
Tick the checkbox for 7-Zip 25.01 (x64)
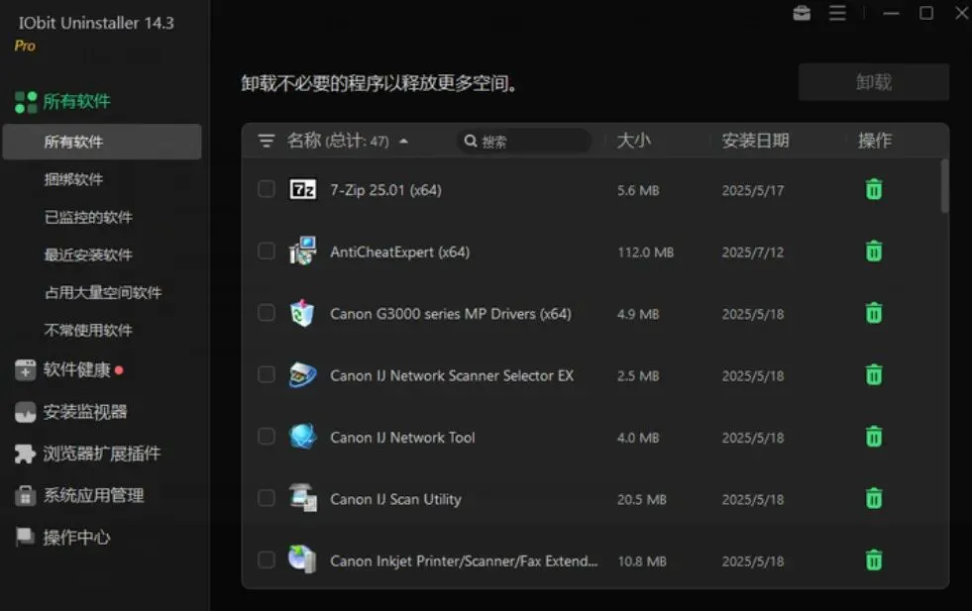point(266,189)
